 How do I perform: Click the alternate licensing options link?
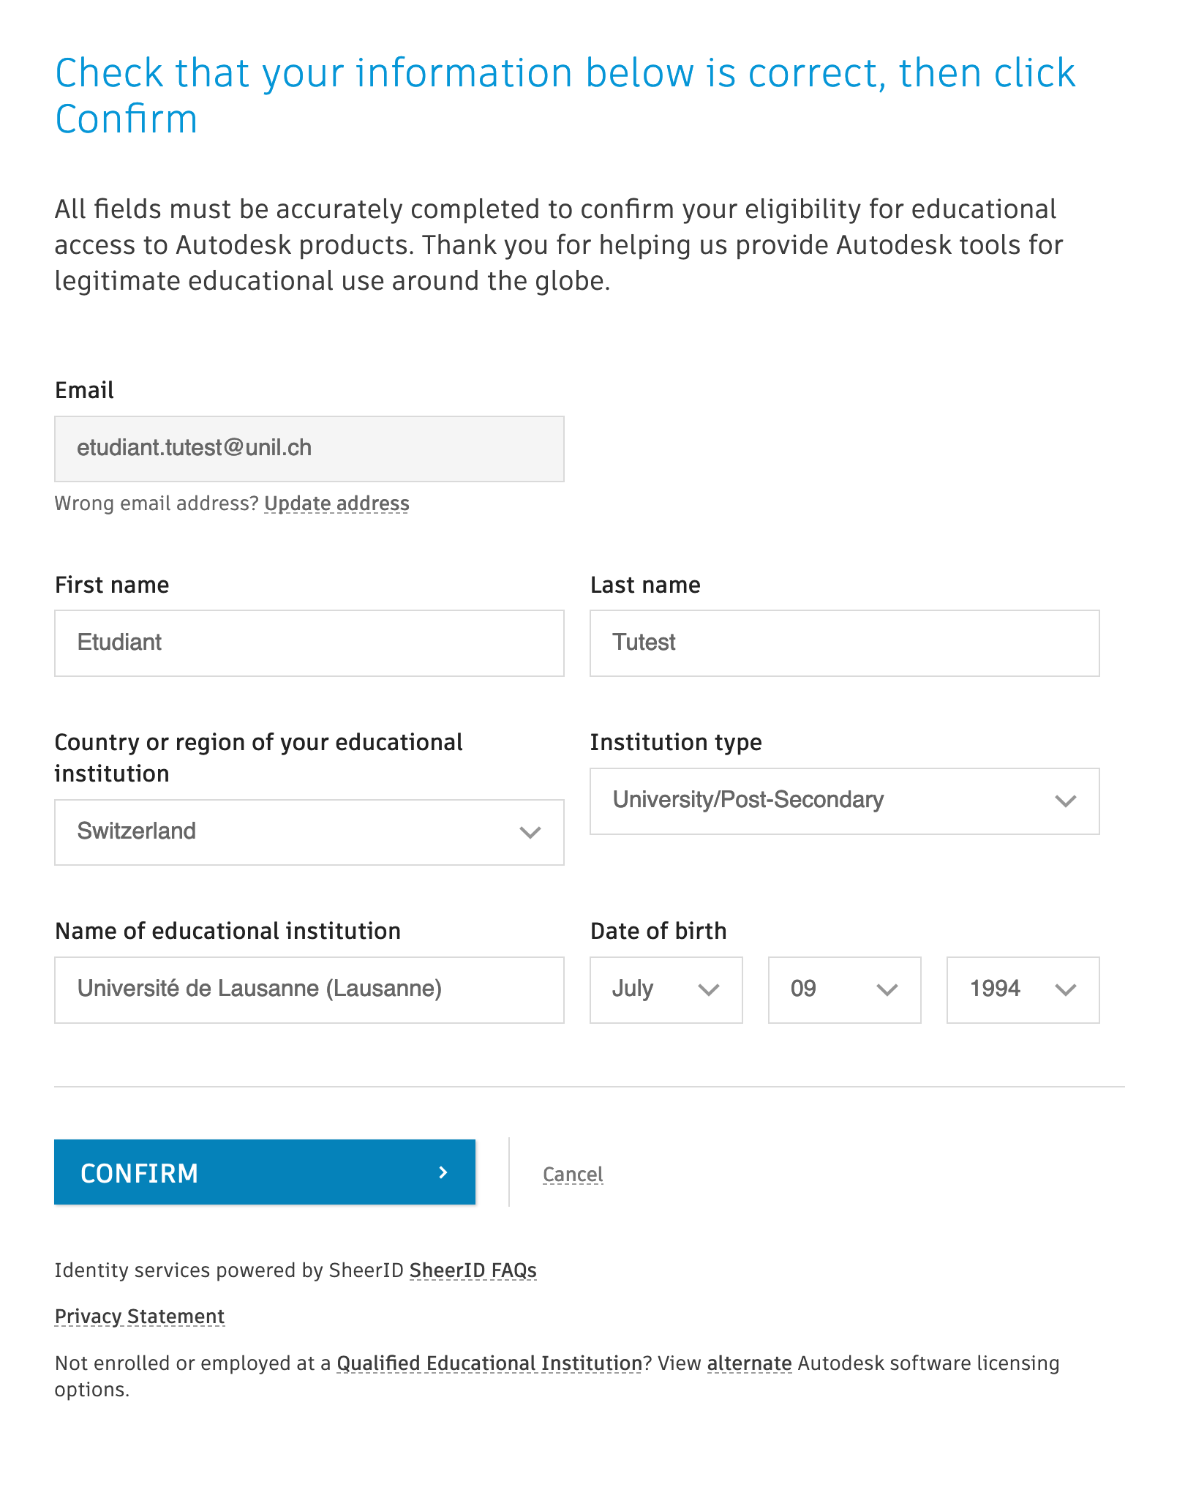(749, 1363)
